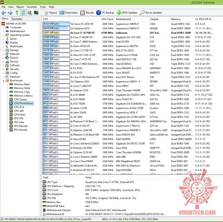Open Report from the toolbar

coord(50,13)
